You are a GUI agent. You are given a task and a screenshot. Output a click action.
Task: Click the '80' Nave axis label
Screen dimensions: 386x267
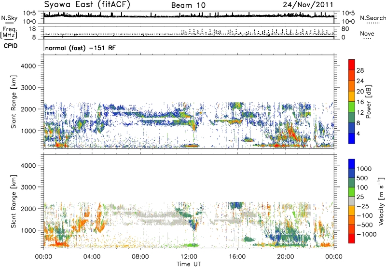345,29
